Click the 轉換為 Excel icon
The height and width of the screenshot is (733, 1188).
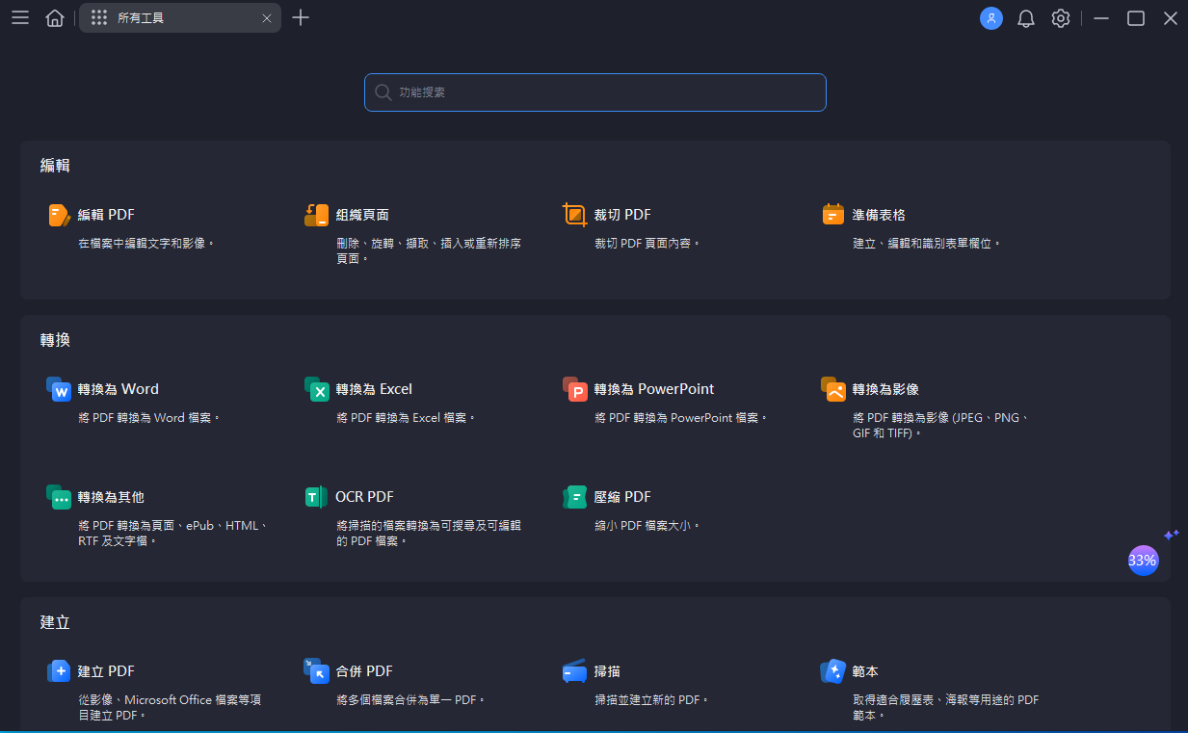pyautogui.click(x=317, y=389)
